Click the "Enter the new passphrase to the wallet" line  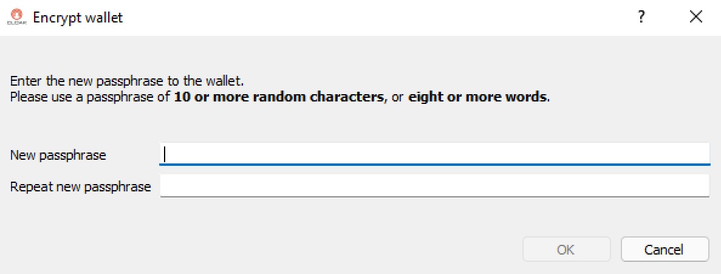point(126,82)
